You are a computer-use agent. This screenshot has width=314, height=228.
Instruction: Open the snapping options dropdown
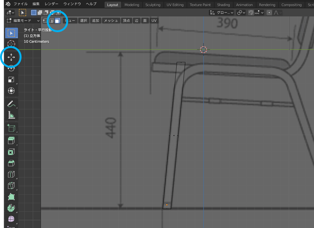(259, 13)
